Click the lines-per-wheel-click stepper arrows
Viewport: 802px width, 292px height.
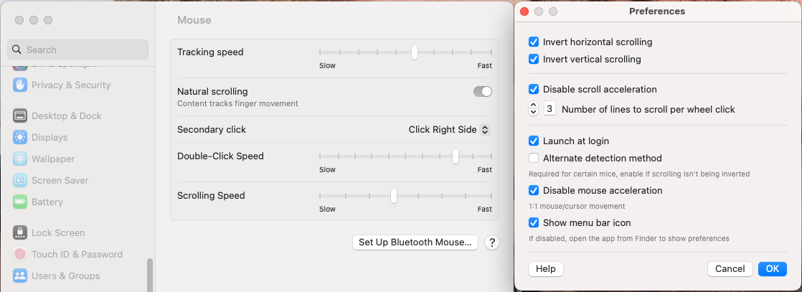pos(533,109)
